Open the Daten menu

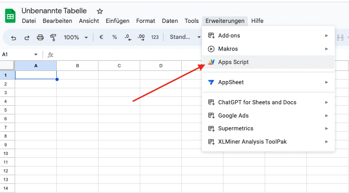pyautogui.click(x=170, y=21)
